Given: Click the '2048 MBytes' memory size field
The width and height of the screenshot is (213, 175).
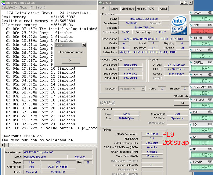Looking at the screenshot, I should tap(127, 118).
